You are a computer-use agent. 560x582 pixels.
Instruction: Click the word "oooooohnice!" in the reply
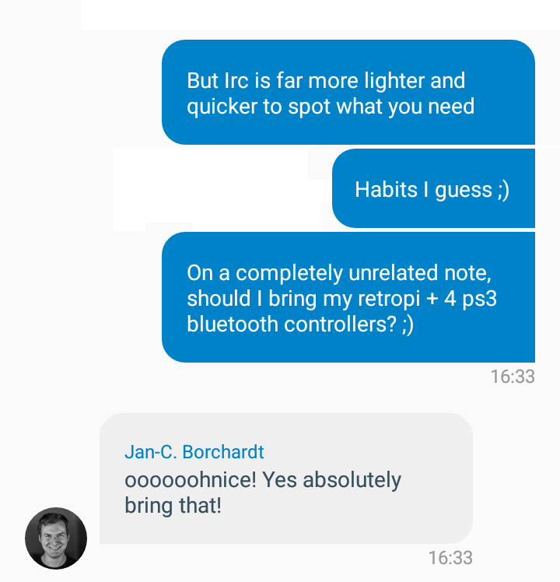coord(191,479)
